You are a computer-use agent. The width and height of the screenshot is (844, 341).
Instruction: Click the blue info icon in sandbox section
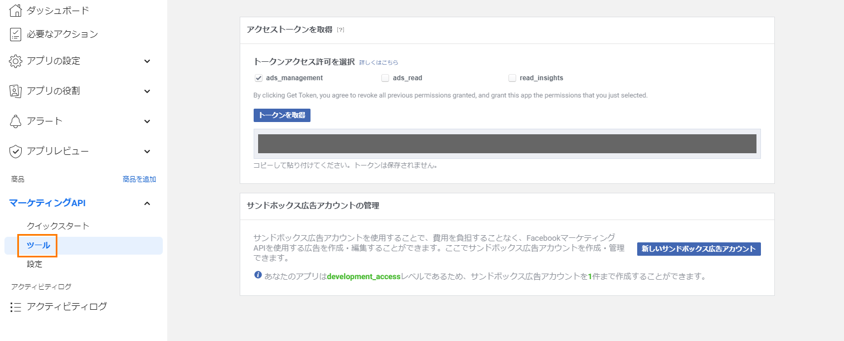point(258,275)
